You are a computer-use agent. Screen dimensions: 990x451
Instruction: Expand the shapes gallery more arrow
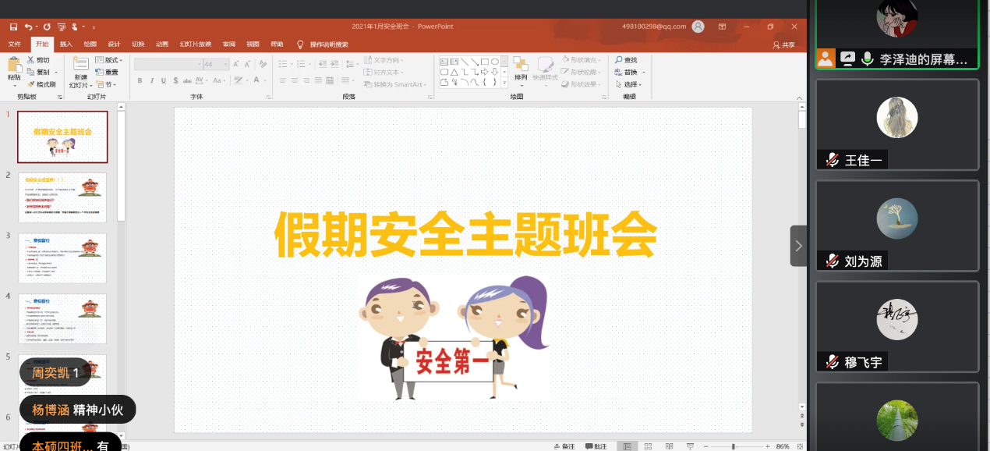(x=504, y=82)
